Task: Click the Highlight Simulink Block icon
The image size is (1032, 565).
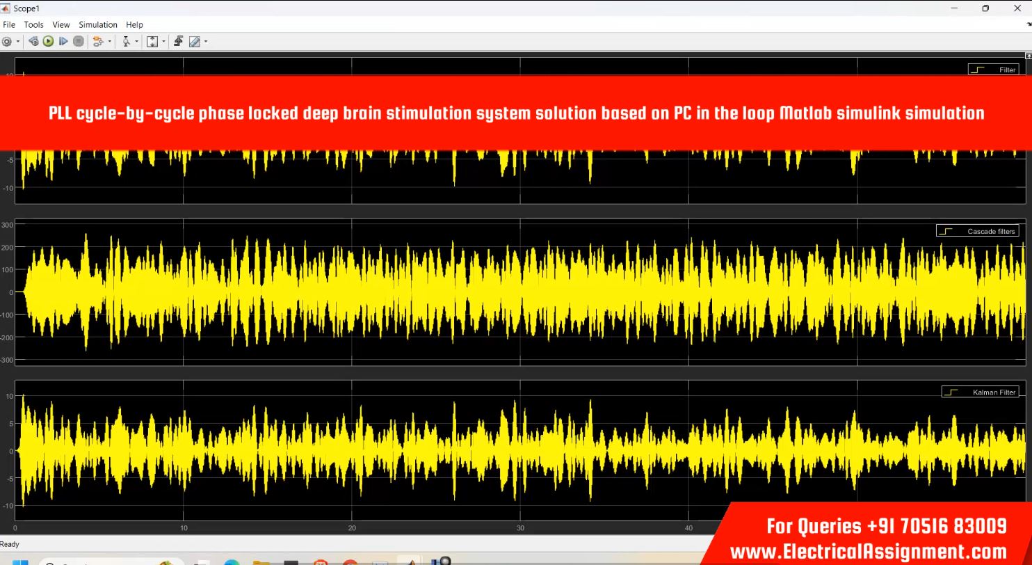Action: (x=97, y=42)
